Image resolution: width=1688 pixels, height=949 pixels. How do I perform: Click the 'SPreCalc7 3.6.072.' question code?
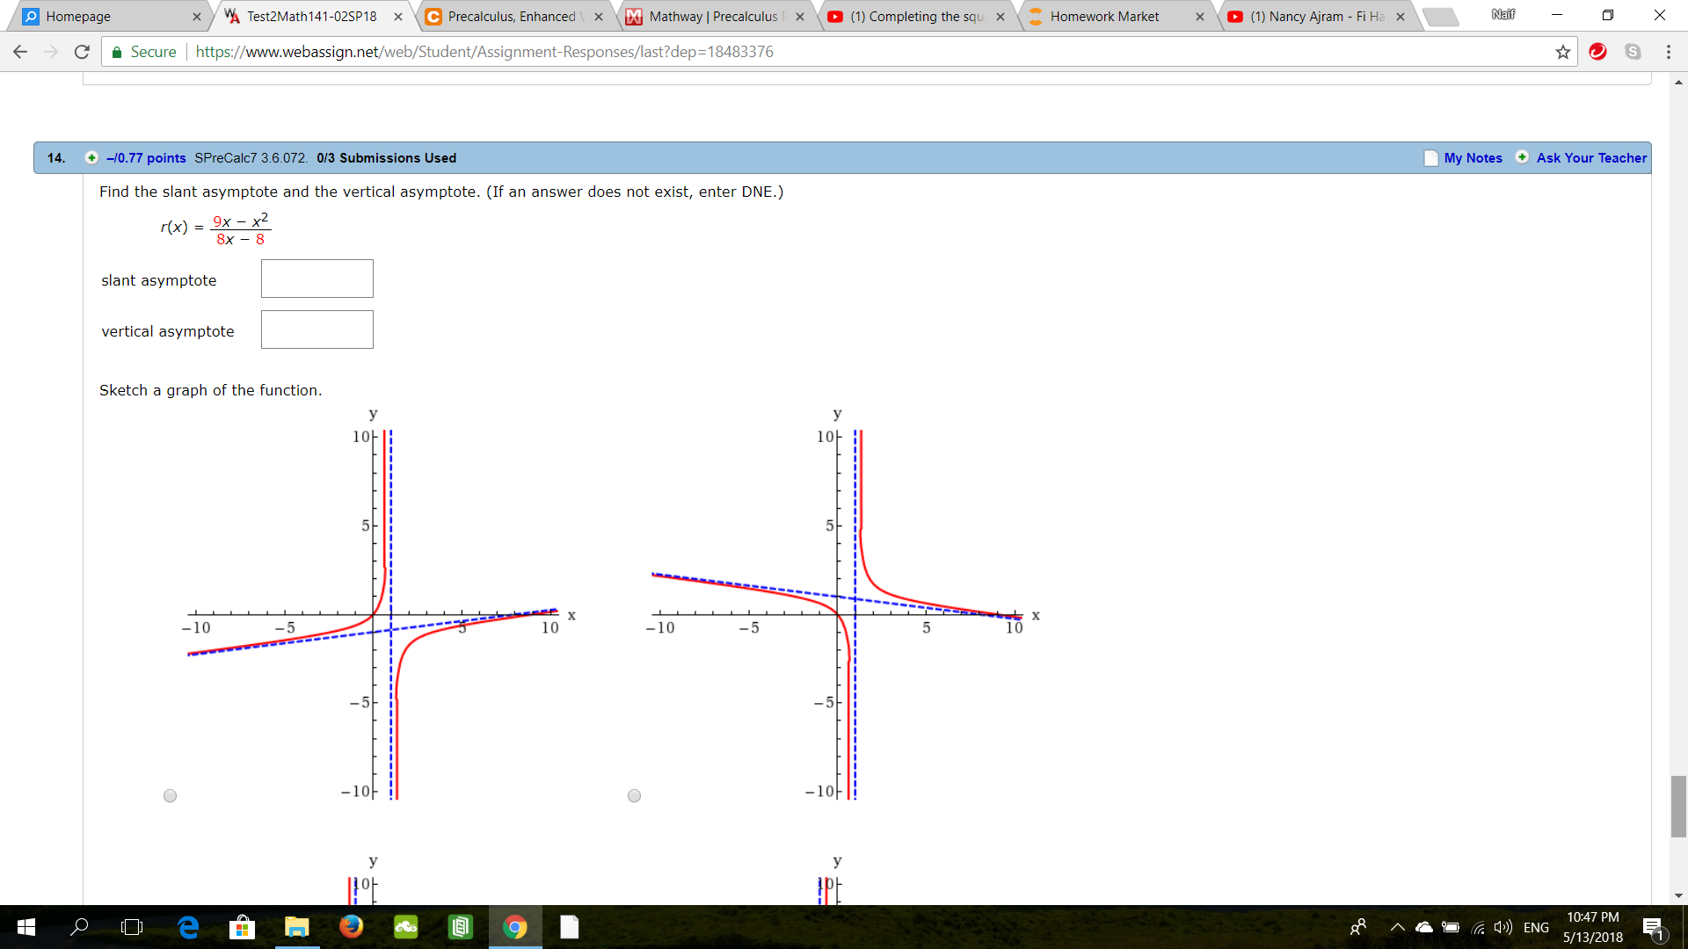click(251, 158)
